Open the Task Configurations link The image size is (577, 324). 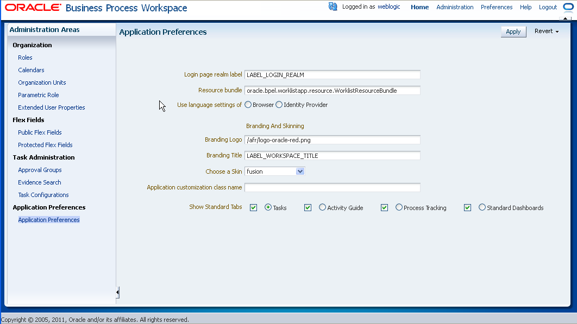click(x=43, y=195)
